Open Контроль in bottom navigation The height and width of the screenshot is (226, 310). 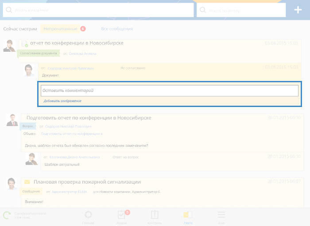tap(155, 217)
